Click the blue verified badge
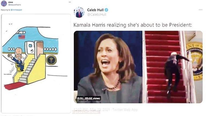The height and width of the screenshot is (116, 206). [106, 10]
